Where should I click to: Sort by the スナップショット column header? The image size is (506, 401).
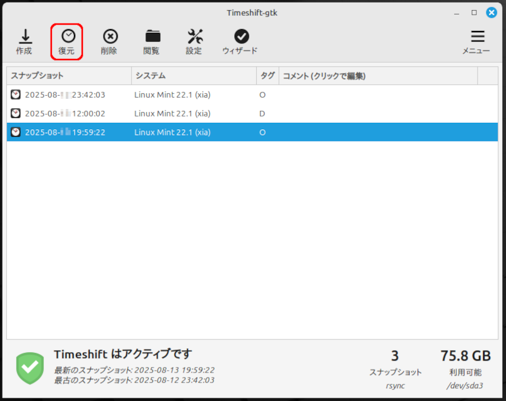tap(68, 76)
